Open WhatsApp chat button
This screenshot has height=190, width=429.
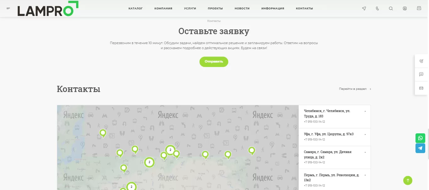point(420,138)
